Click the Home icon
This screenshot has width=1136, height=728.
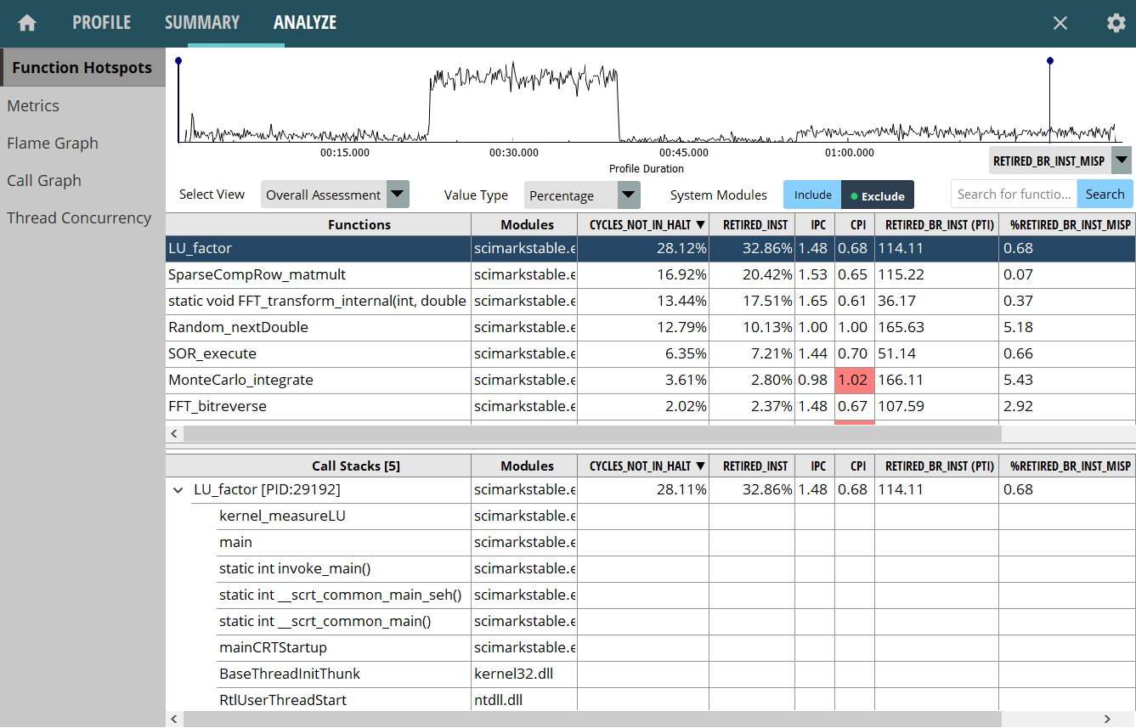click(x=27, y=23)
